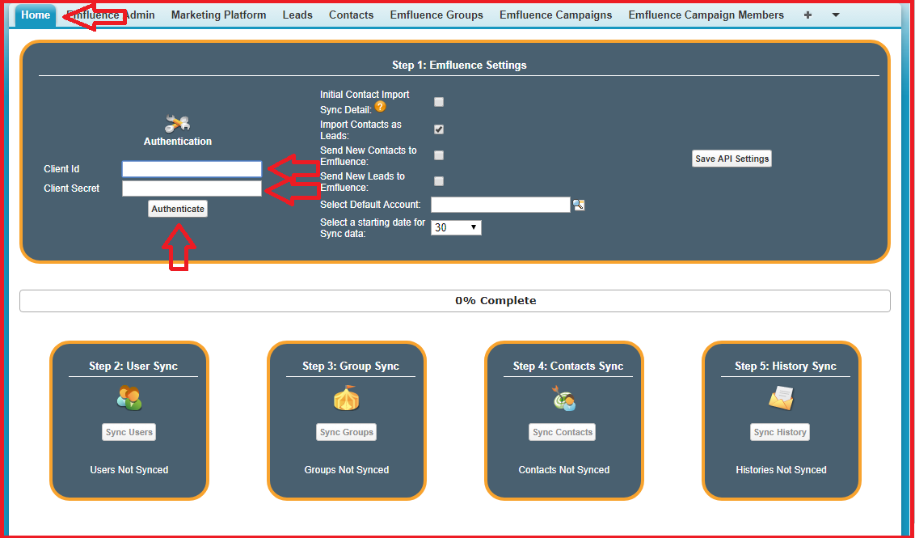Click the 0% Complete progress bar
This screenshot has height=538, width=915.
click(x=454, y=301)
